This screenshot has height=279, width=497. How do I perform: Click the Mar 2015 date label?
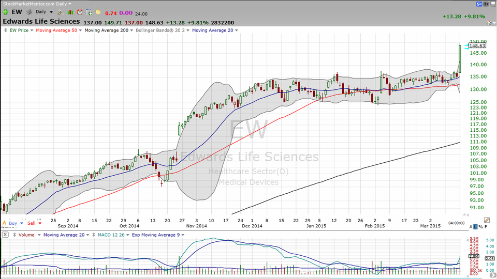[x=430, y=226]
